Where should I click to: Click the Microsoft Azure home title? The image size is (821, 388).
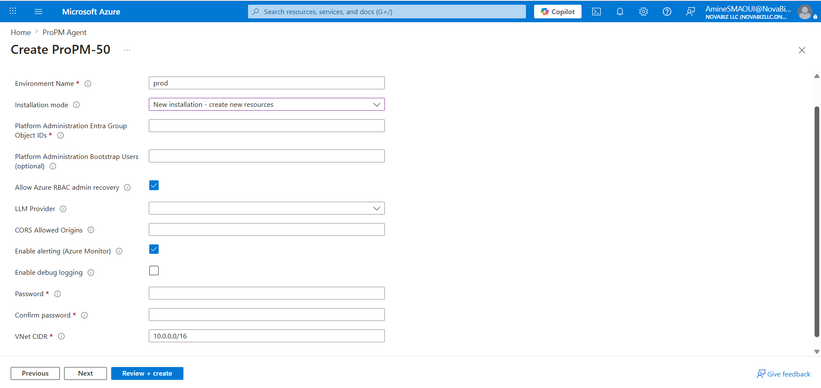[91, 12]
